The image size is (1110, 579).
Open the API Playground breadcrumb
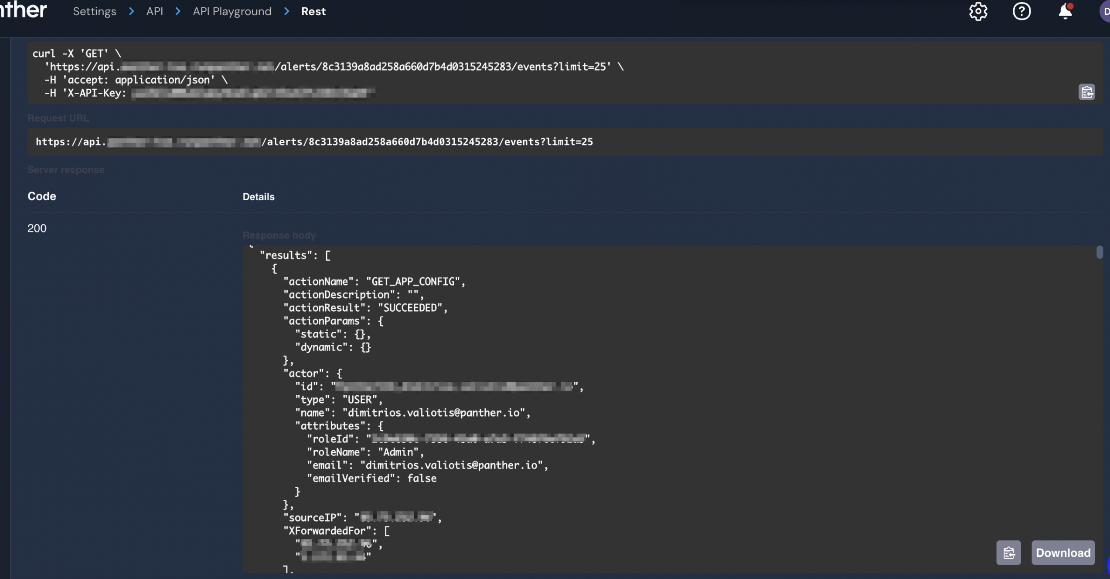pos(232,11)
